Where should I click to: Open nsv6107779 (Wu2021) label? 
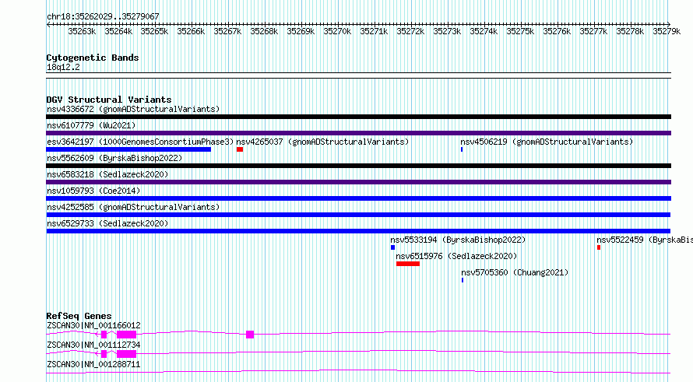tap(91, 125)
